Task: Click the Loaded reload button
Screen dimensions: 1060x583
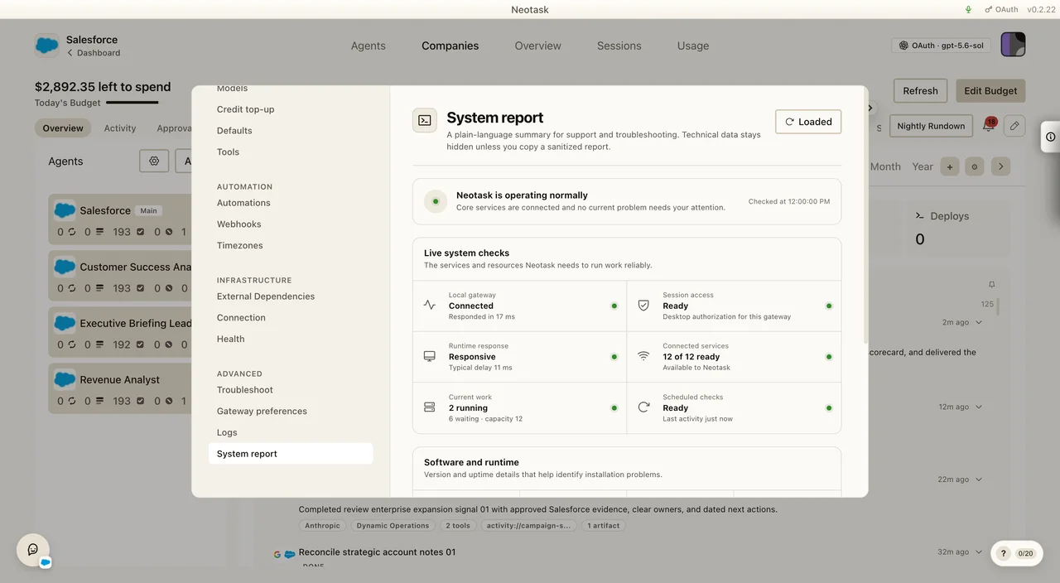Action: [x=808, y=122]
